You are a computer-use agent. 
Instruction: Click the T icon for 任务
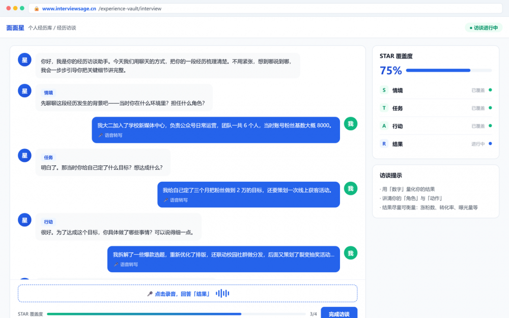(x=384, y=108)
